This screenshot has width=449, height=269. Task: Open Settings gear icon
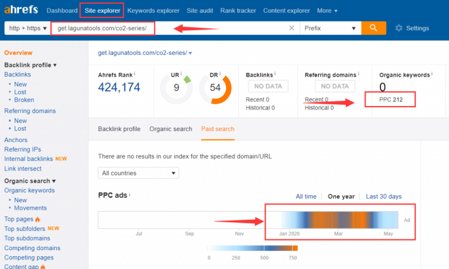coord(399,28)
